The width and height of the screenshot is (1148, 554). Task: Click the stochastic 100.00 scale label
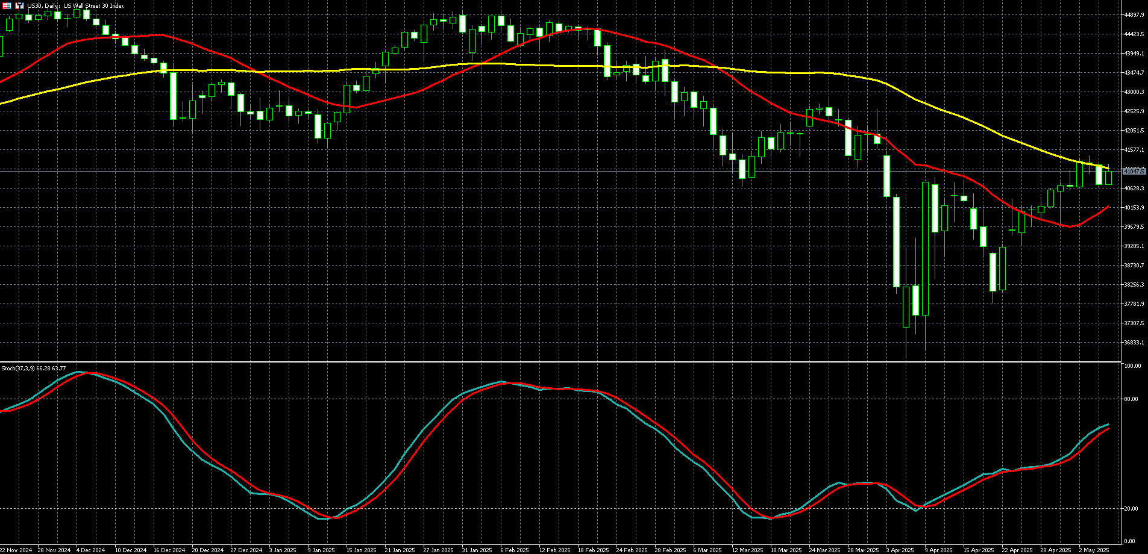point(1132,366)
